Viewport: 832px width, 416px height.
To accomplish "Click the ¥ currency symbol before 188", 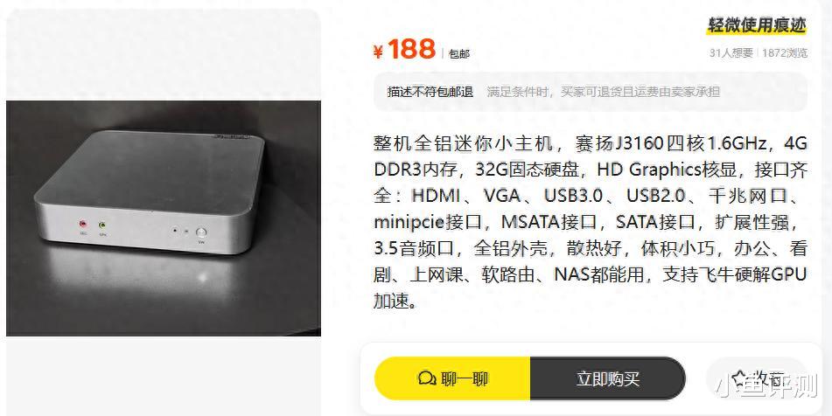I will pyautogui.click(x=378, y=52).
